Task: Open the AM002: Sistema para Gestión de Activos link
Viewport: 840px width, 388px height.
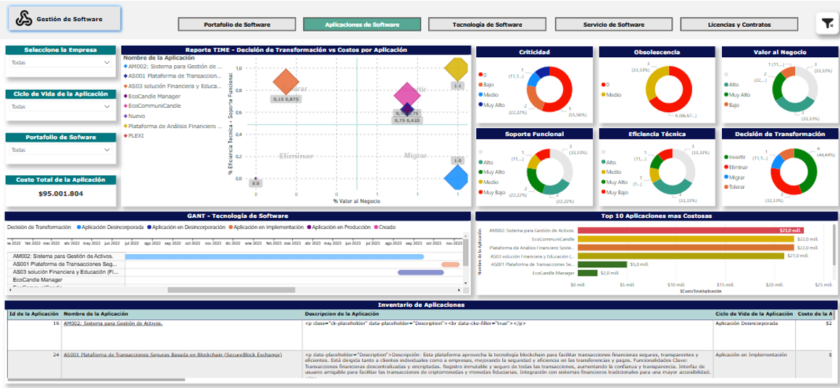Action: tap(113, 324)
